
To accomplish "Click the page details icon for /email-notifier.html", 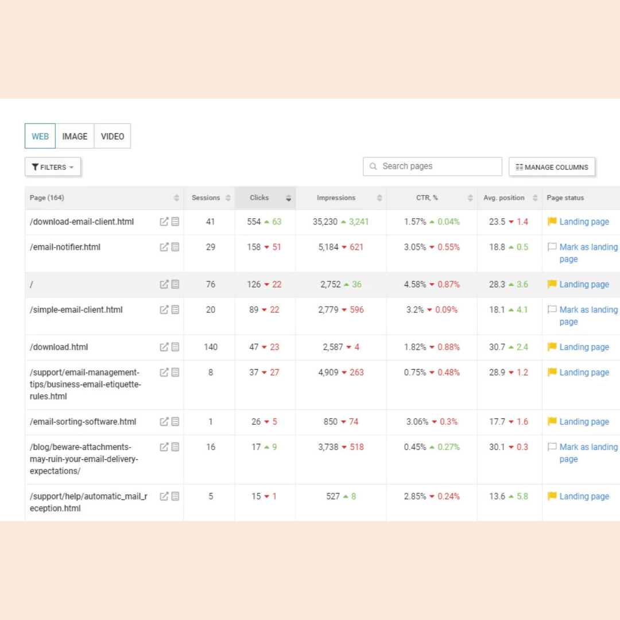I will (175, 247).
